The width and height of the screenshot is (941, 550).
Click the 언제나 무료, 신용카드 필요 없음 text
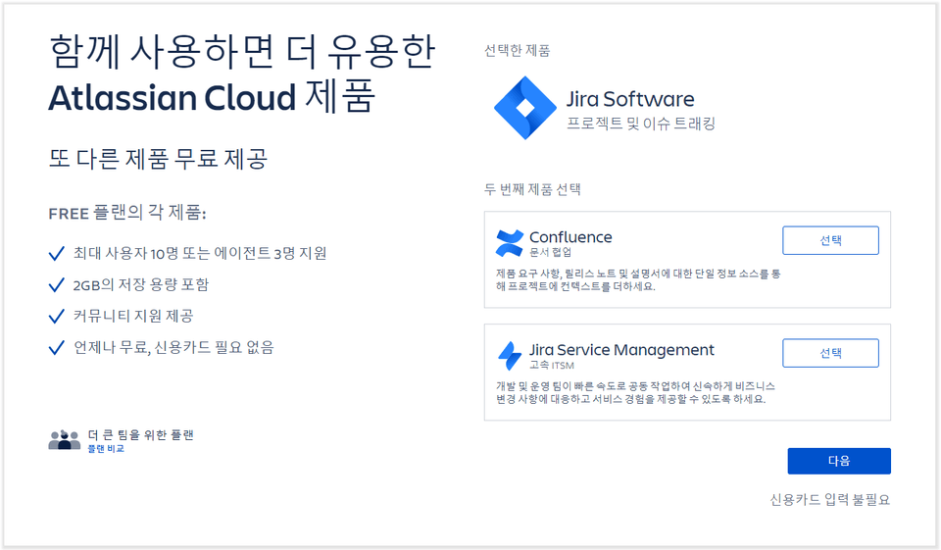point(173,347)
